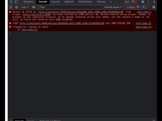Click the GET error red icon
The image size is (162, 121).
(10, 23)
